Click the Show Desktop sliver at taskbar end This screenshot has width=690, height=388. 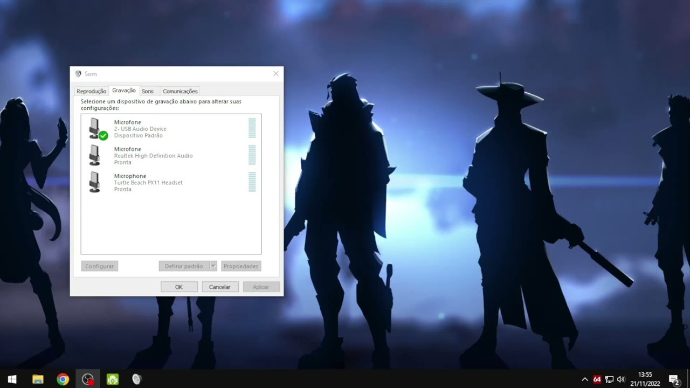(x=688, y=379)
